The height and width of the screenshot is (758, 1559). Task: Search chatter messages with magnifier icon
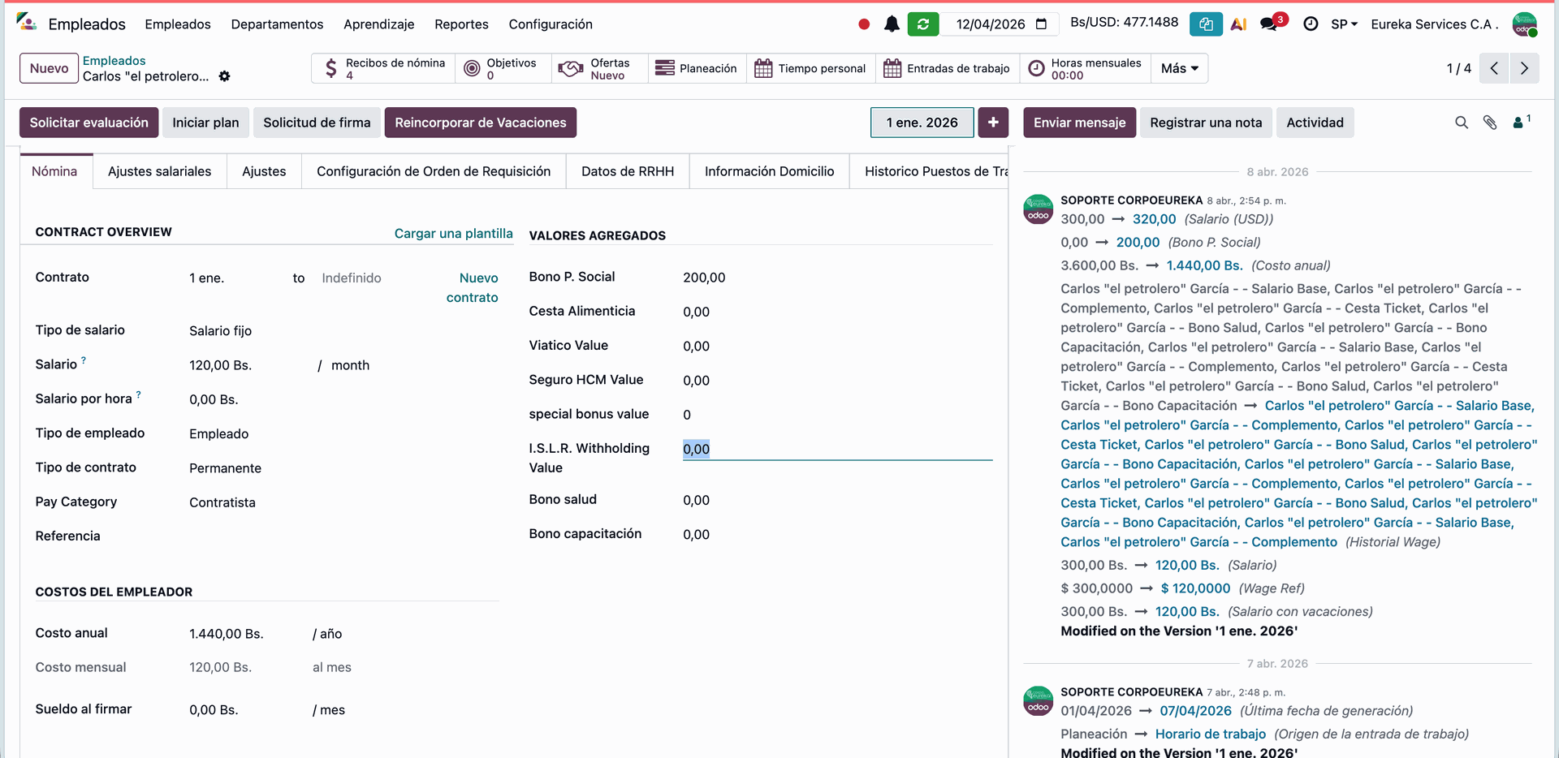tap(1462, 123)
